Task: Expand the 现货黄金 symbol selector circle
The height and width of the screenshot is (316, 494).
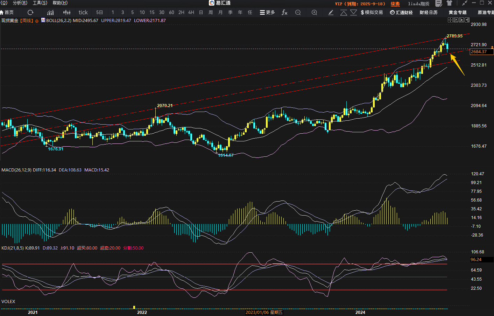Action: pos(37,21)
